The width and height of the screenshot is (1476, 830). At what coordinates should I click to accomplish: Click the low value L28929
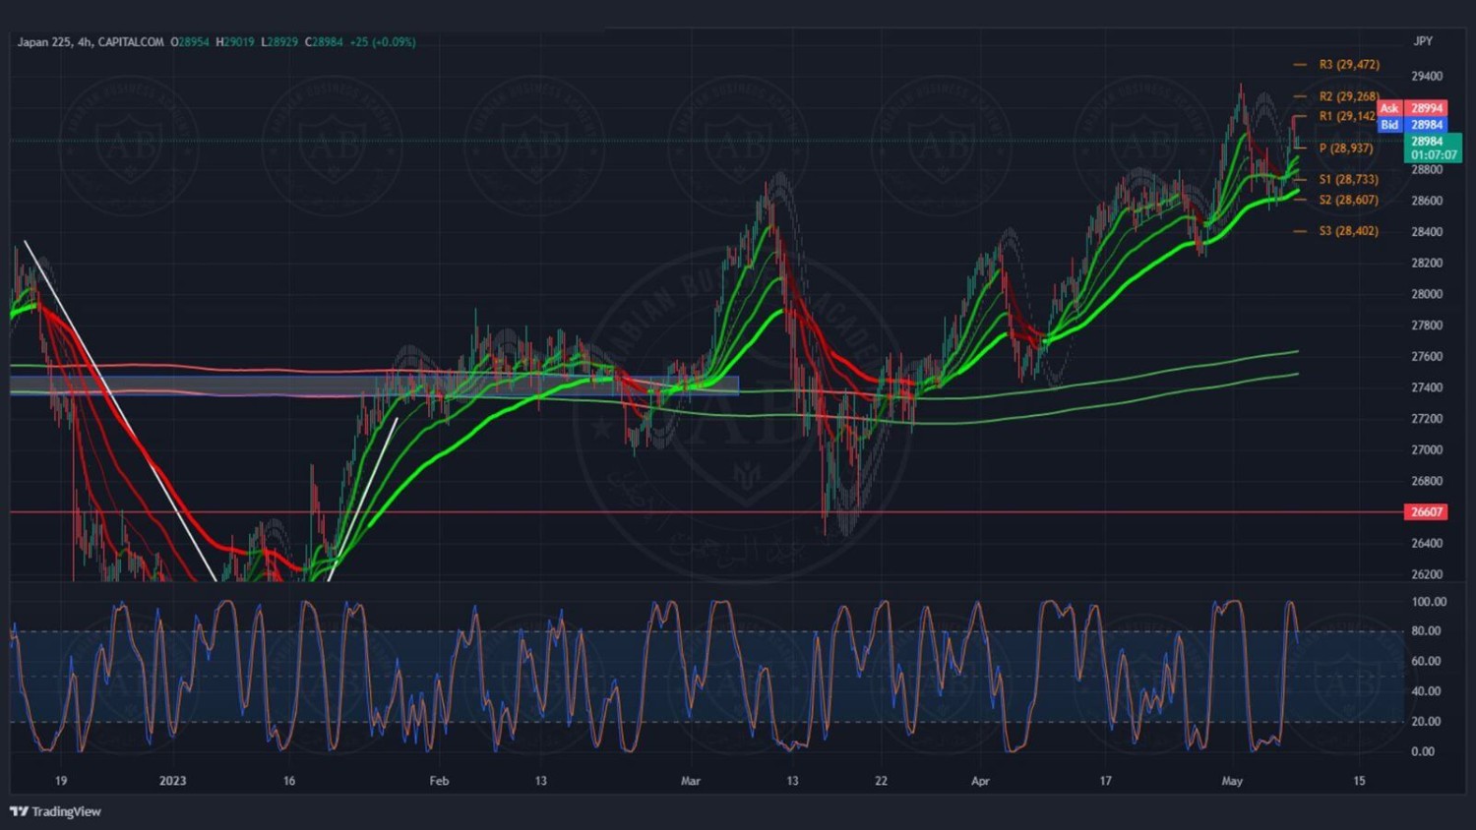coord(279,42)
